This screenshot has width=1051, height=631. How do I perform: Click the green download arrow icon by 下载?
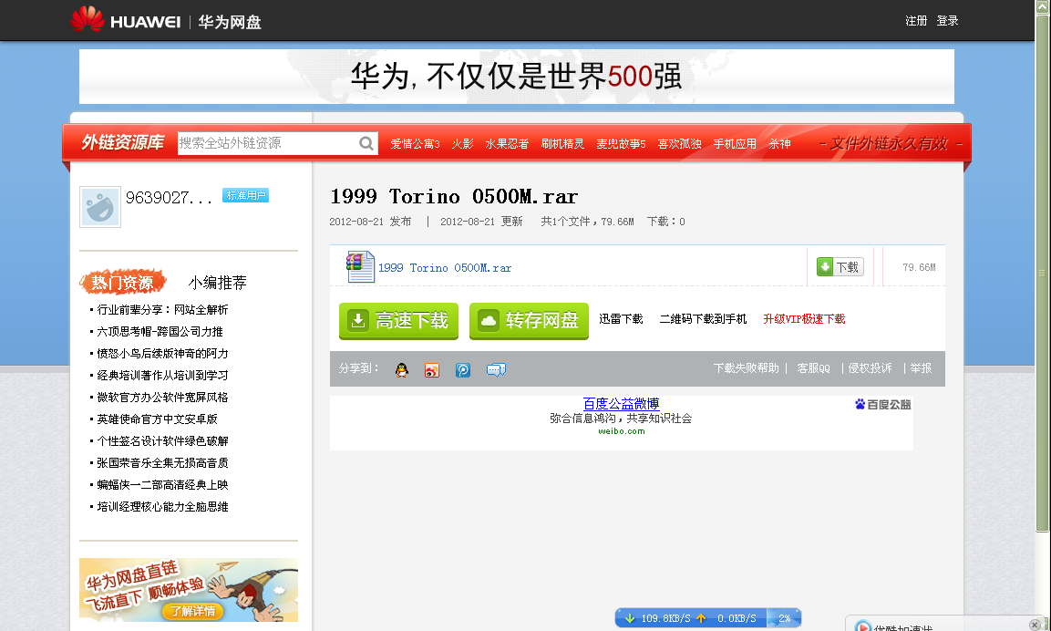pyautogui.click(x=825, y=267)
